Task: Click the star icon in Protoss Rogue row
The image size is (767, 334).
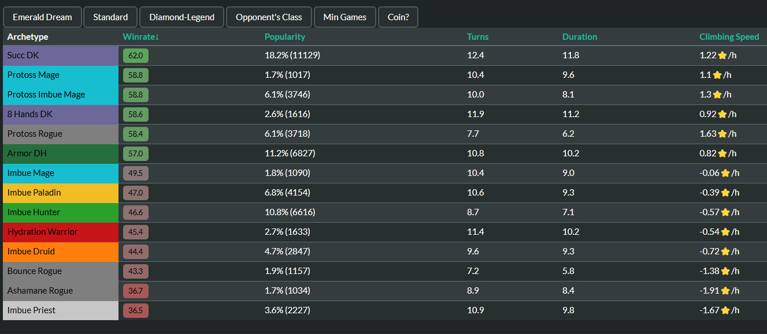Action: pos(722,134)
